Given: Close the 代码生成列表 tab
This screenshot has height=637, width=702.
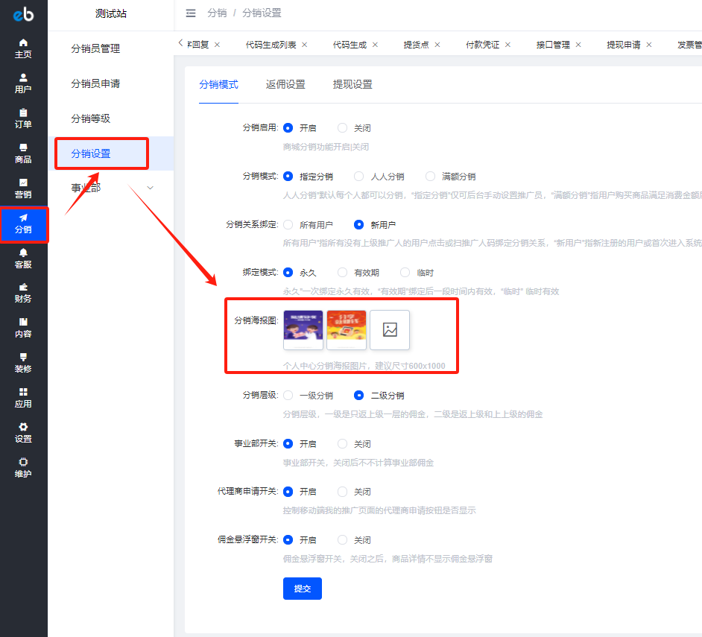Looking at the screenshot, I should pos(305,45).
